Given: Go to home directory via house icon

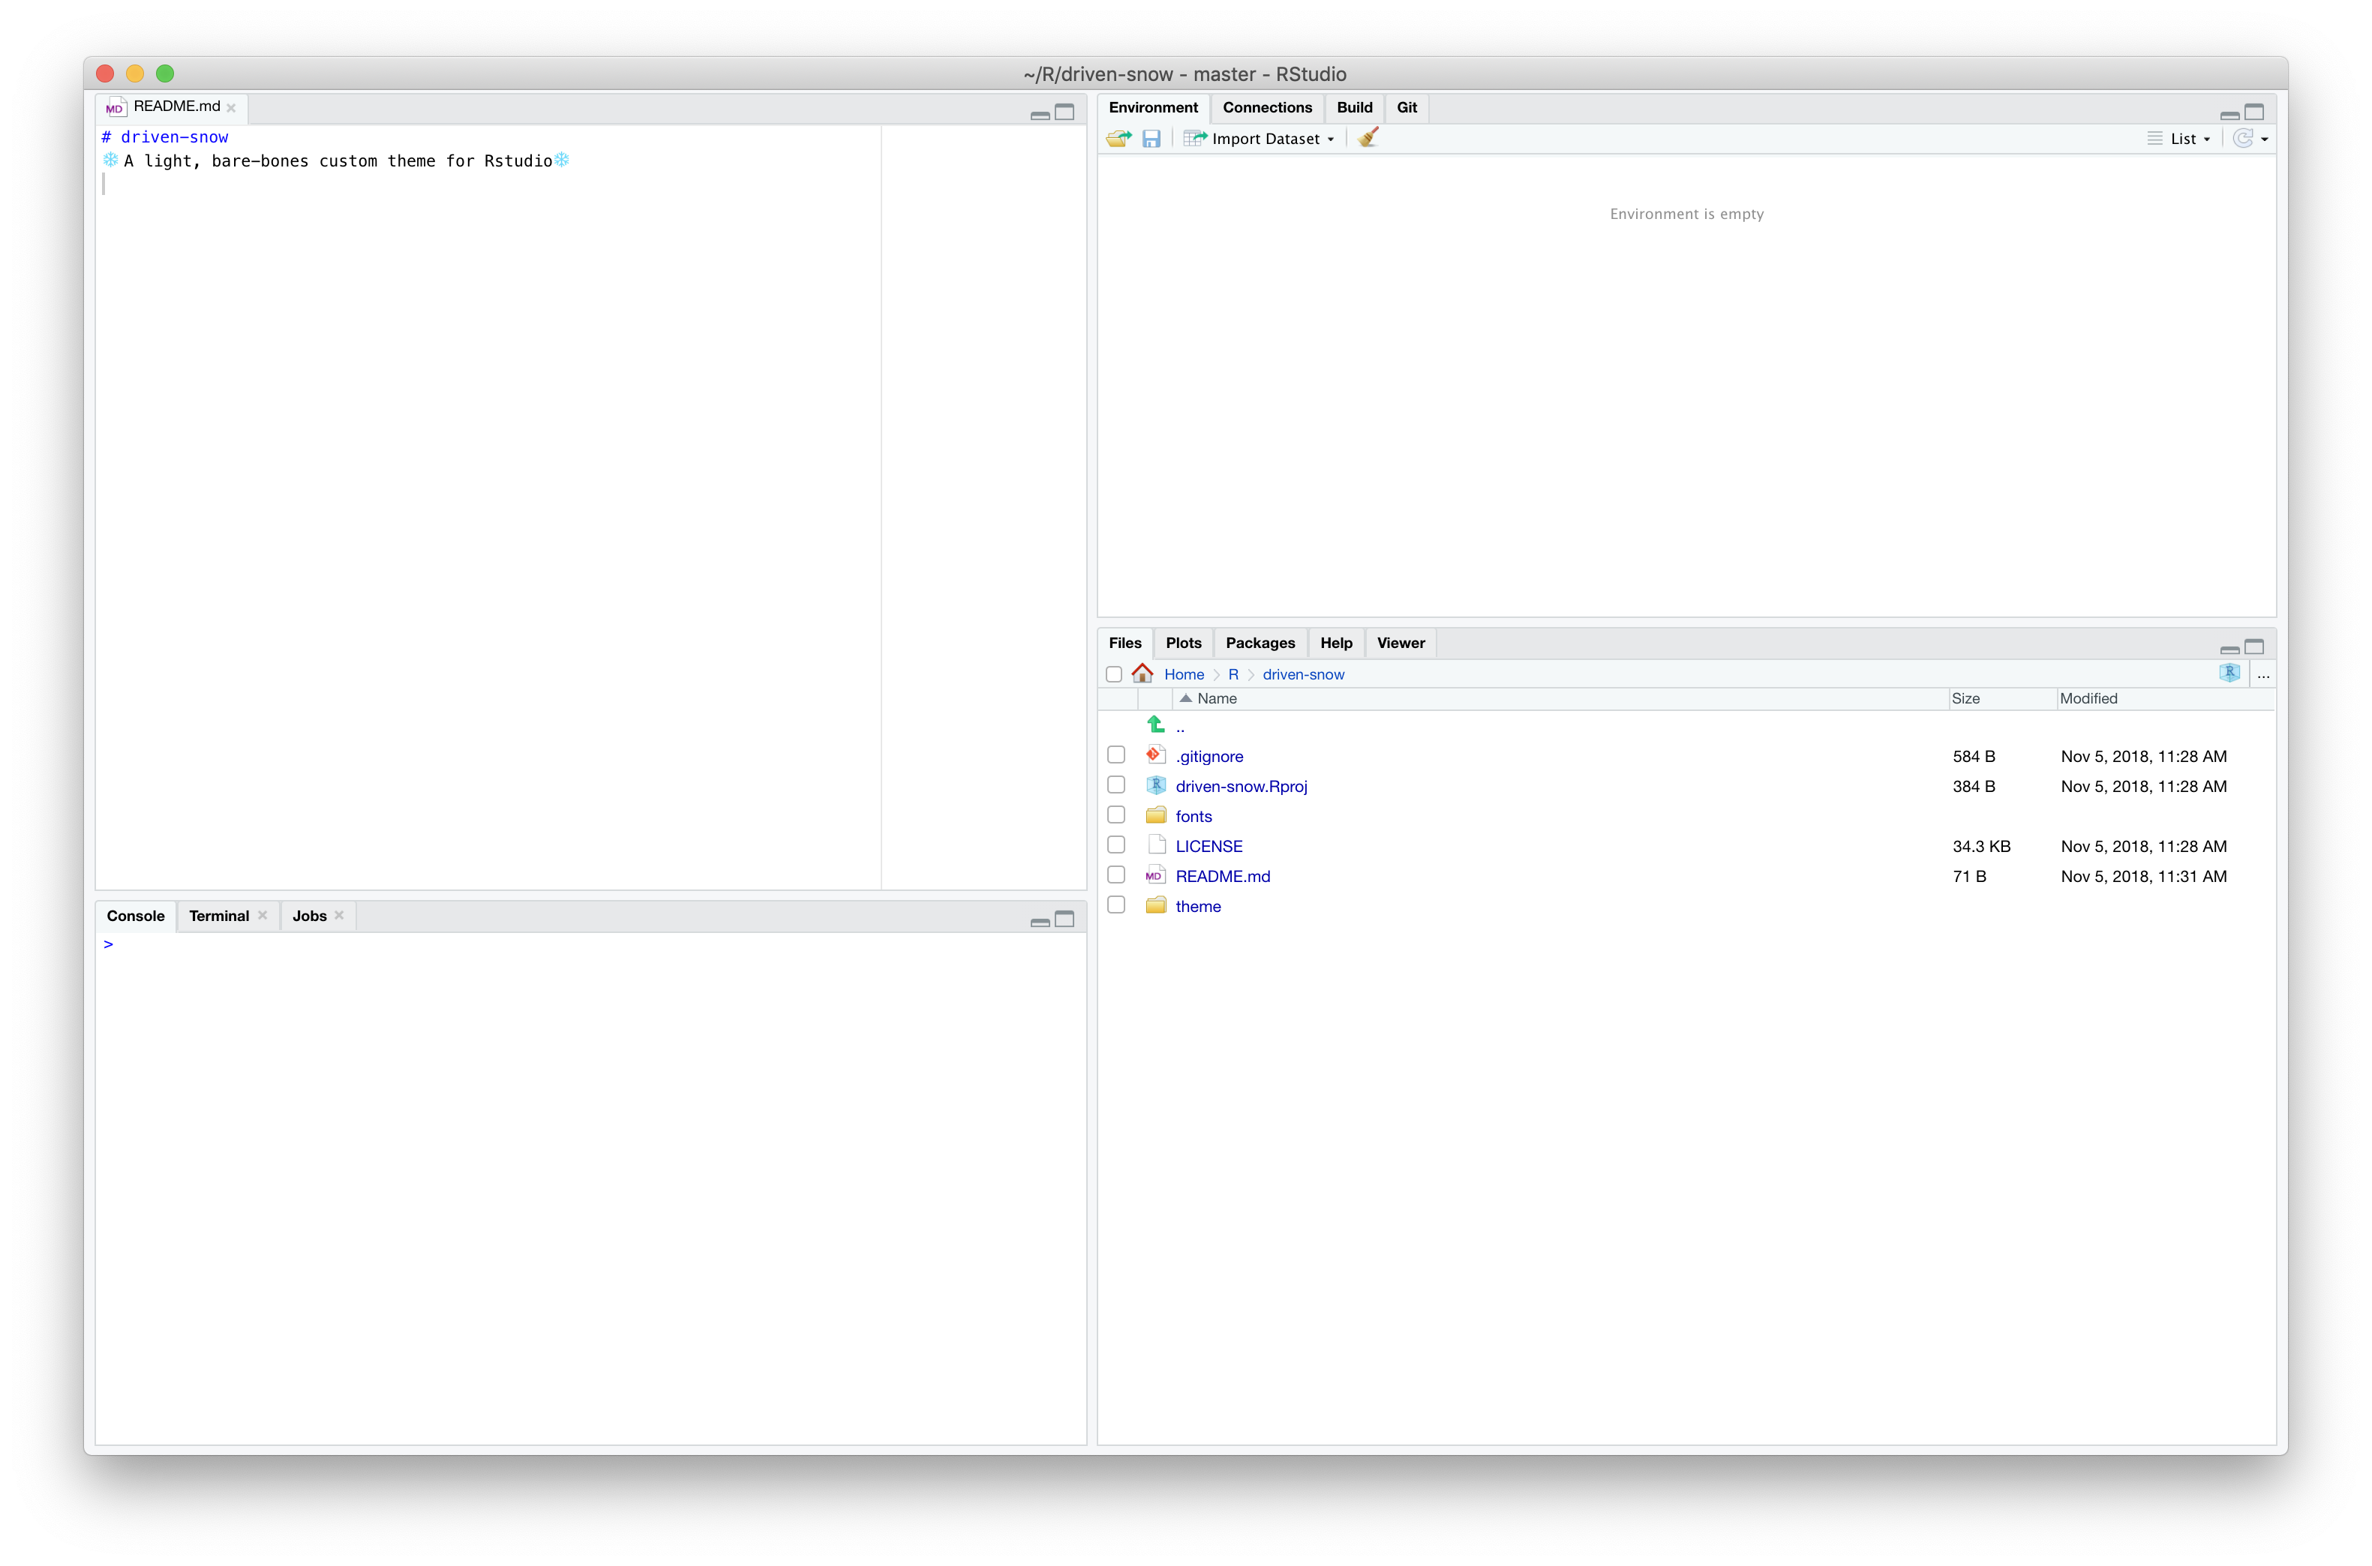Looking at the screenshot, I should click(x=1142, y=674).
